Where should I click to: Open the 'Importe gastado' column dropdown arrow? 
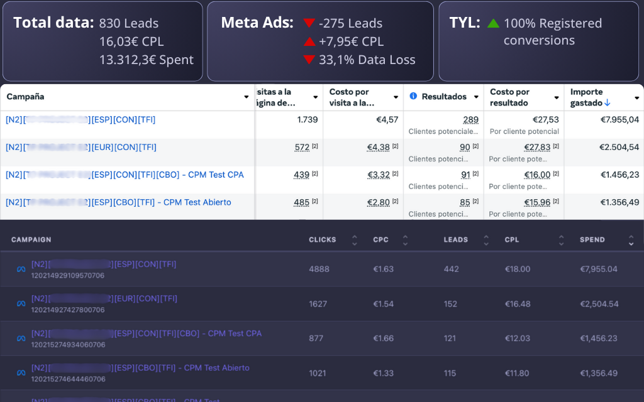637,97
